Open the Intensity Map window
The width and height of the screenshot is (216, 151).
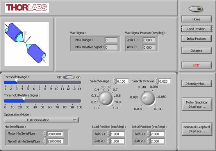(x=196, y=83)
